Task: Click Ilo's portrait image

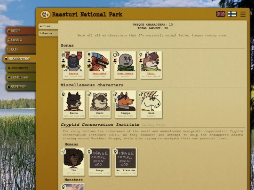Action: [x=74, y=159]
